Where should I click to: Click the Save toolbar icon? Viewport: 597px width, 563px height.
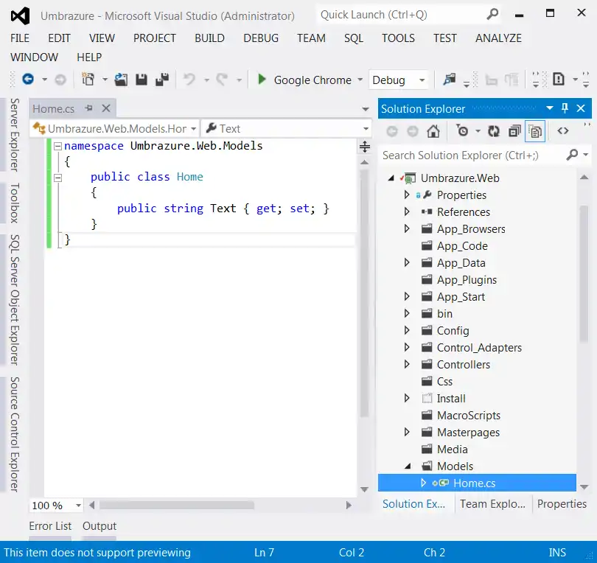click(x=142, y=80)
